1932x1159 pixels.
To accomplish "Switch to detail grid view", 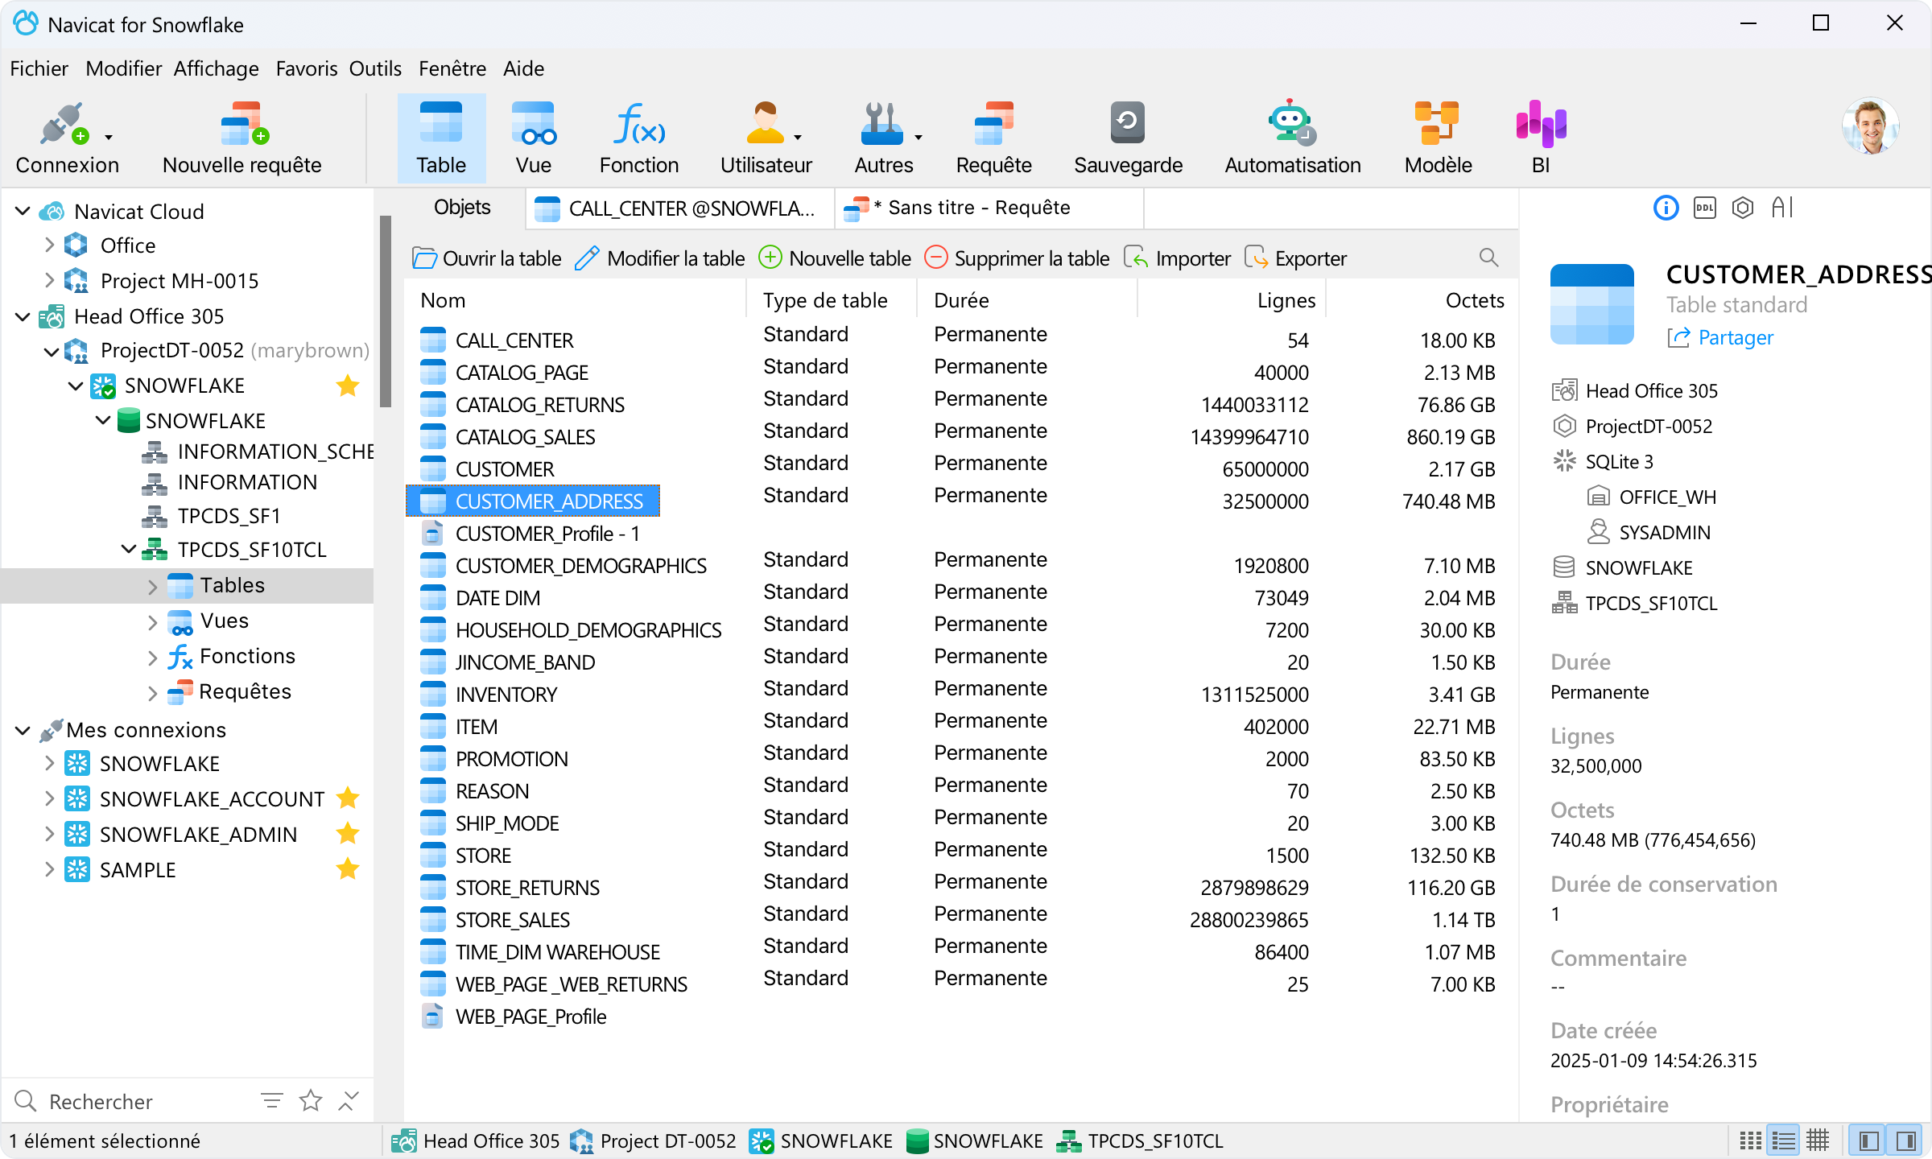I will pyautogui.click(x=1818, y=1140).
